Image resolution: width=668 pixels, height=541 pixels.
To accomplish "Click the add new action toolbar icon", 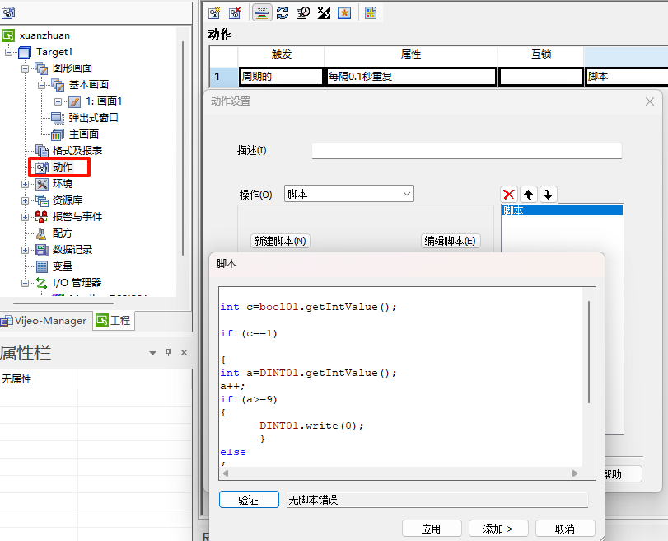I will pos(215,12).
